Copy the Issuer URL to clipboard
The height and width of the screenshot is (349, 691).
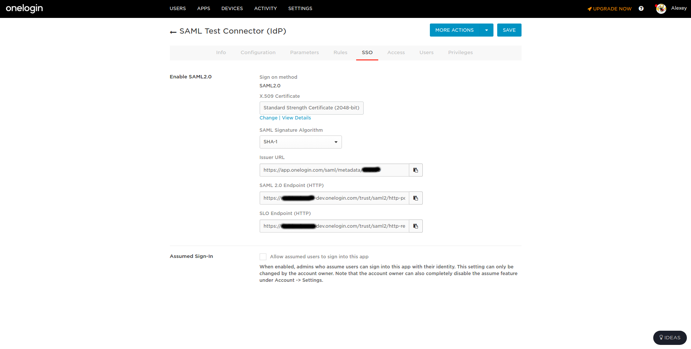[x=416, y=170]
